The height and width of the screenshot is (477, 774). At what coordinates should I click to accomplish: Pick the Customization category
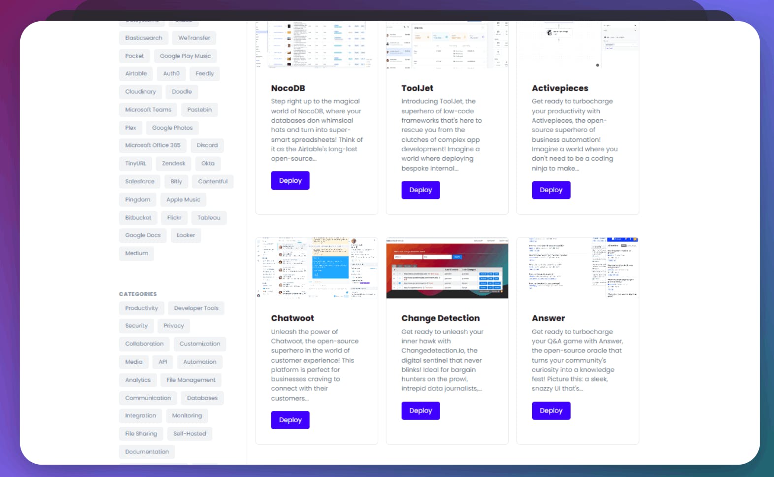(x=200, y=344)
